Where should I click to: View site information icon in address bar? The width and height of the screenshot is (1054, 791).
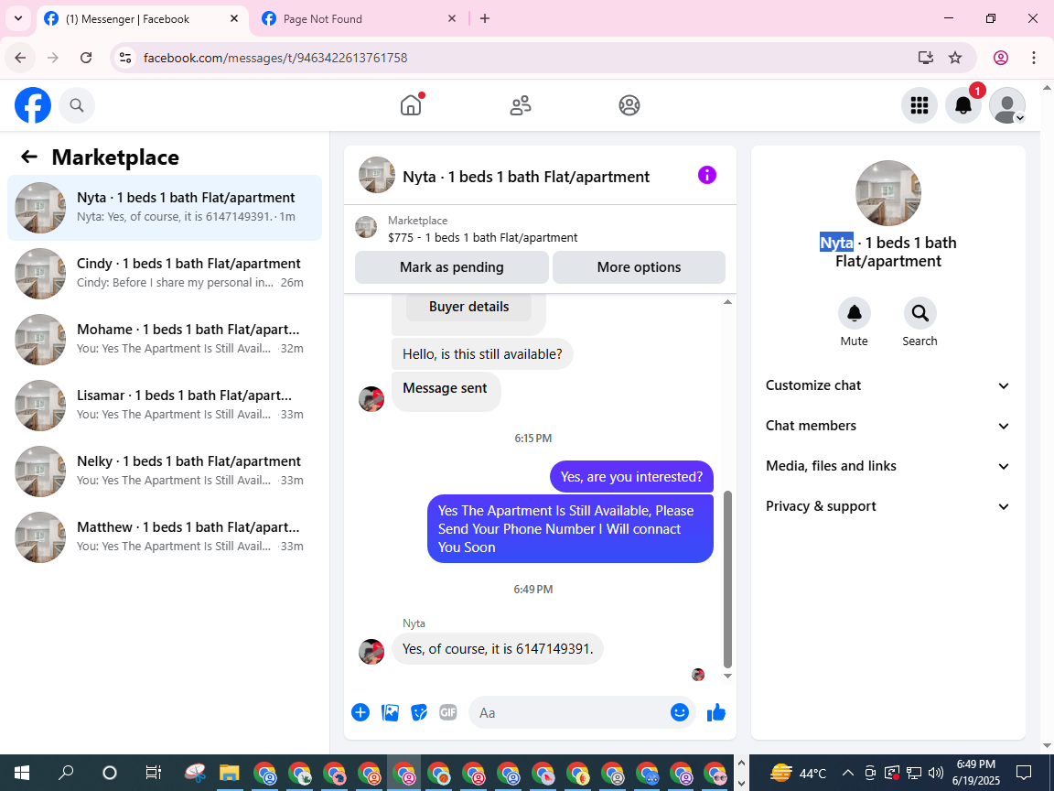(125, 58)
